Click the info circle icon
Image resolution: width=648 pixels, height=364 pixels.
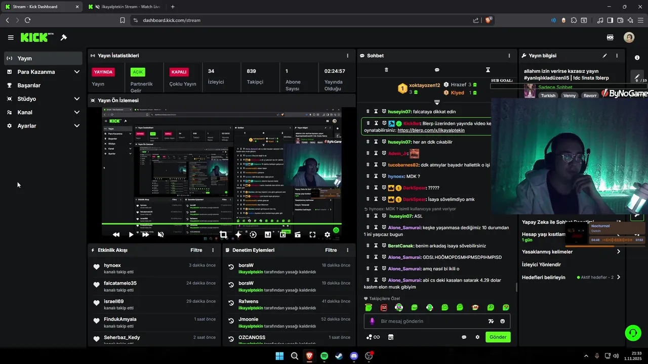tap(637, 58)
